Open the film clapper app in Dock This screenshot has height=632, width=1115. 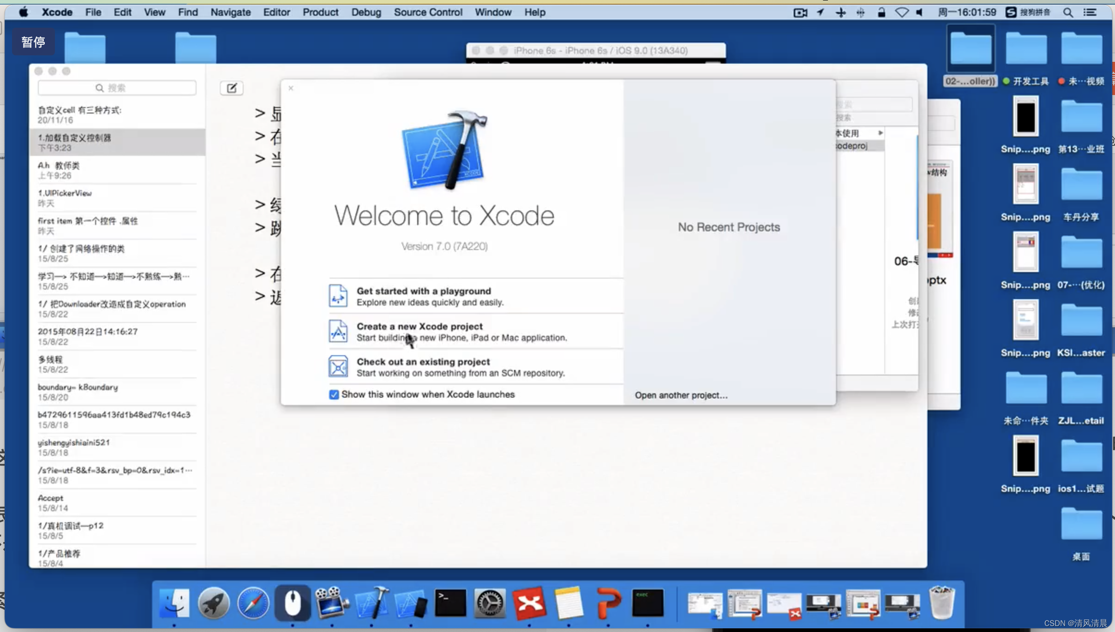point(332,603)
